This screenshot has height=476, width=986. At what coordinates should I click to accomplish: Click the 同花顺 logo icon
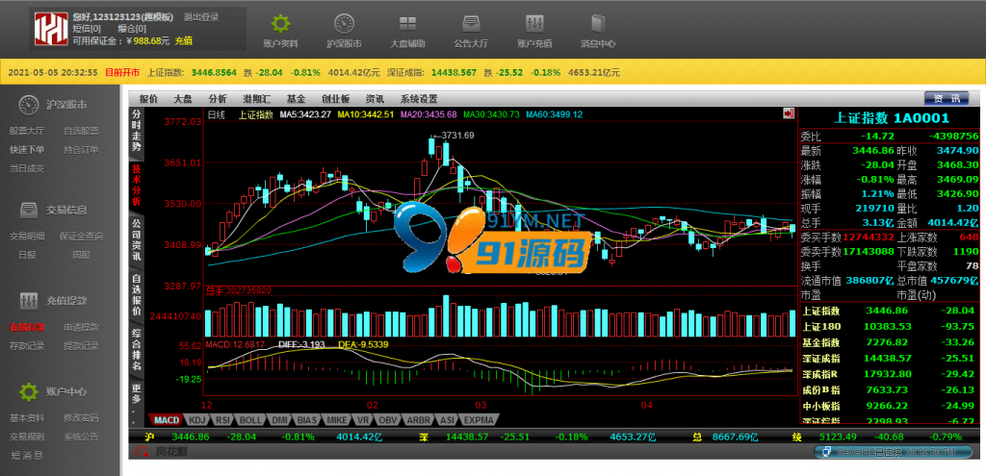(142, 451)
